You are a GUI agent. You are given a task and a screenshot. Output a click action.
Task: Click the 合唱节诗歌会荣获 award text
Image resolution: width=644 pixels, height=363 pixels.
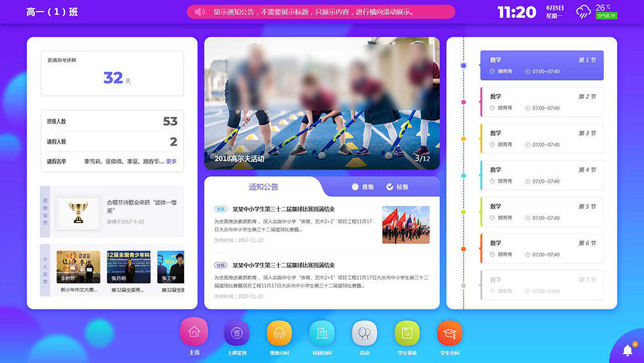pos(142,206)
